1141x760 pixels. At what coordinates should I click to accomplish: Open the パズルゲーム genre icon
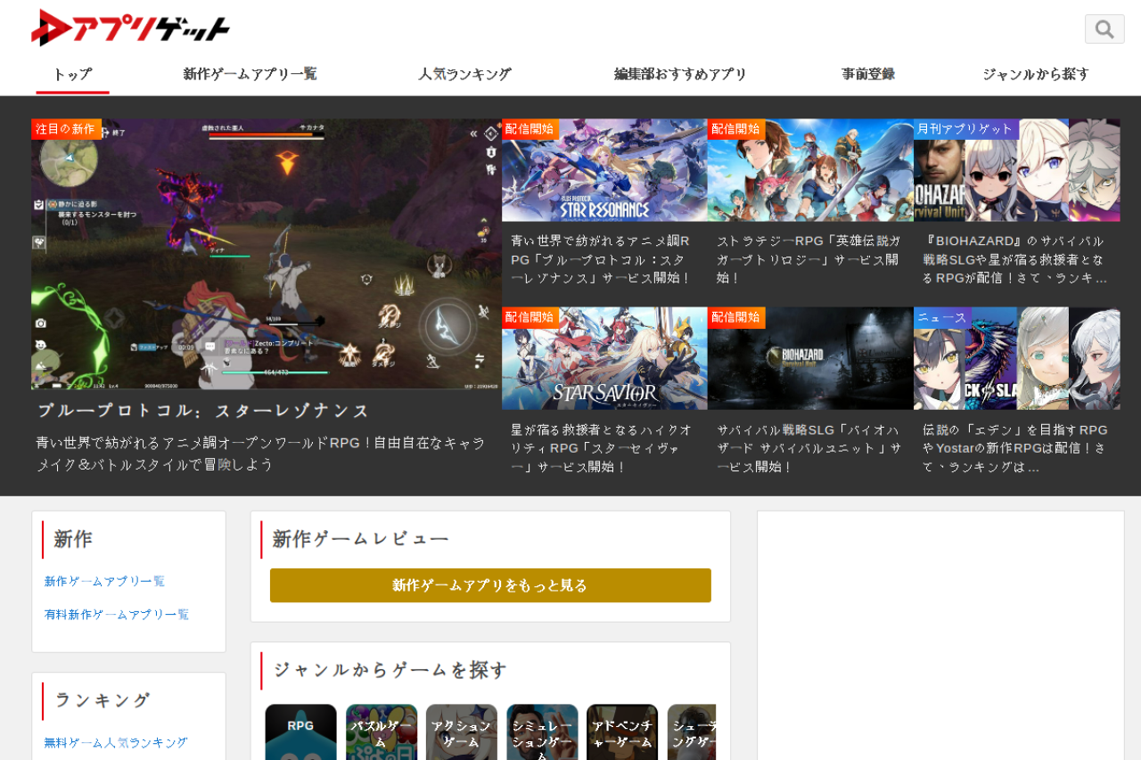[x=382, y=731]
